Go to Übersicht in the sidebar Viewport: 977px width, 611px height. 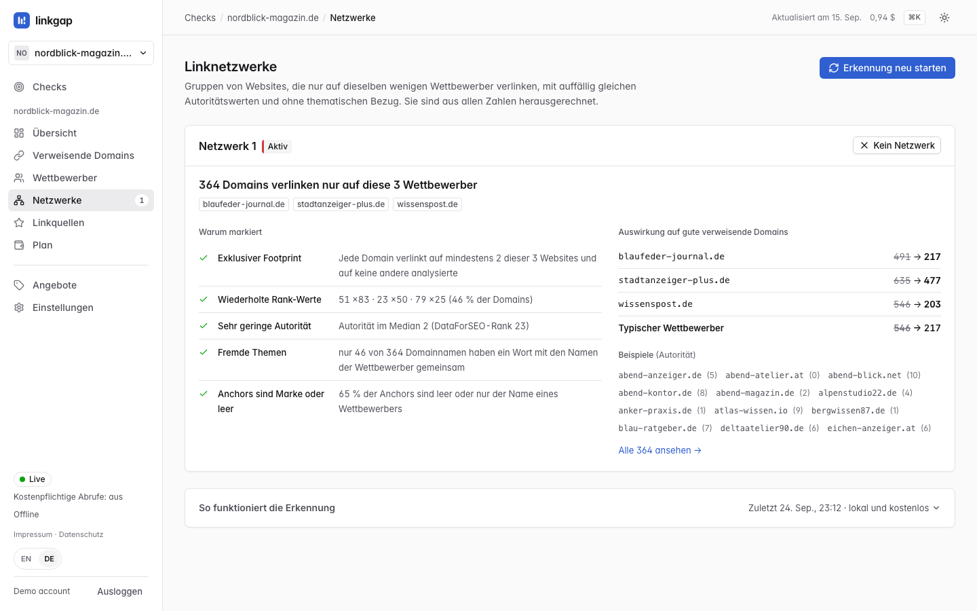coord(81,133)
